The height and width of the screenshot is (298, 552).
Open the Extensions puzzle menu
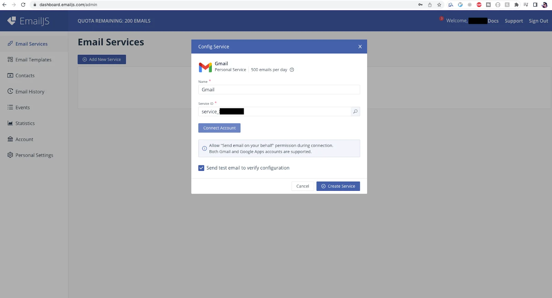point(516,5)
